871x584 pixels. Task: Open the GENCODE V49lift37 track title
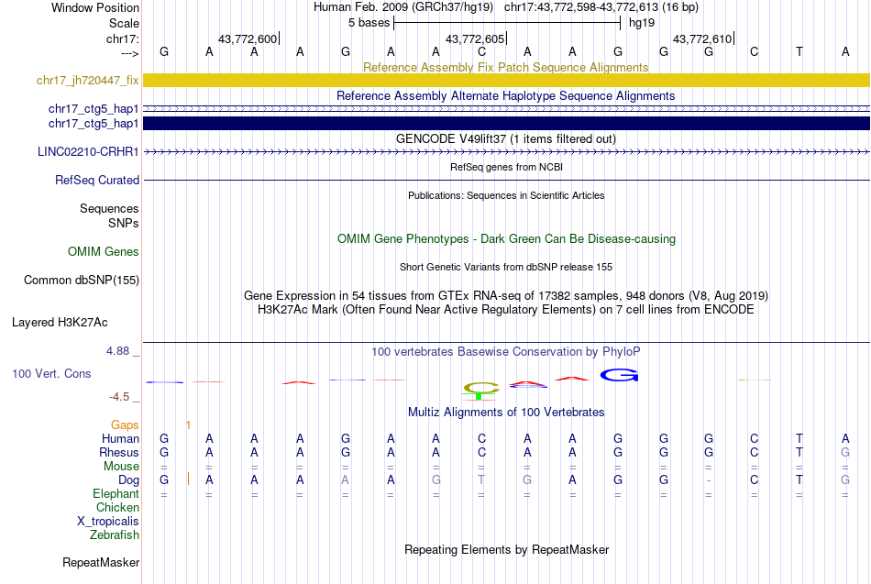[x=505, y=139]
